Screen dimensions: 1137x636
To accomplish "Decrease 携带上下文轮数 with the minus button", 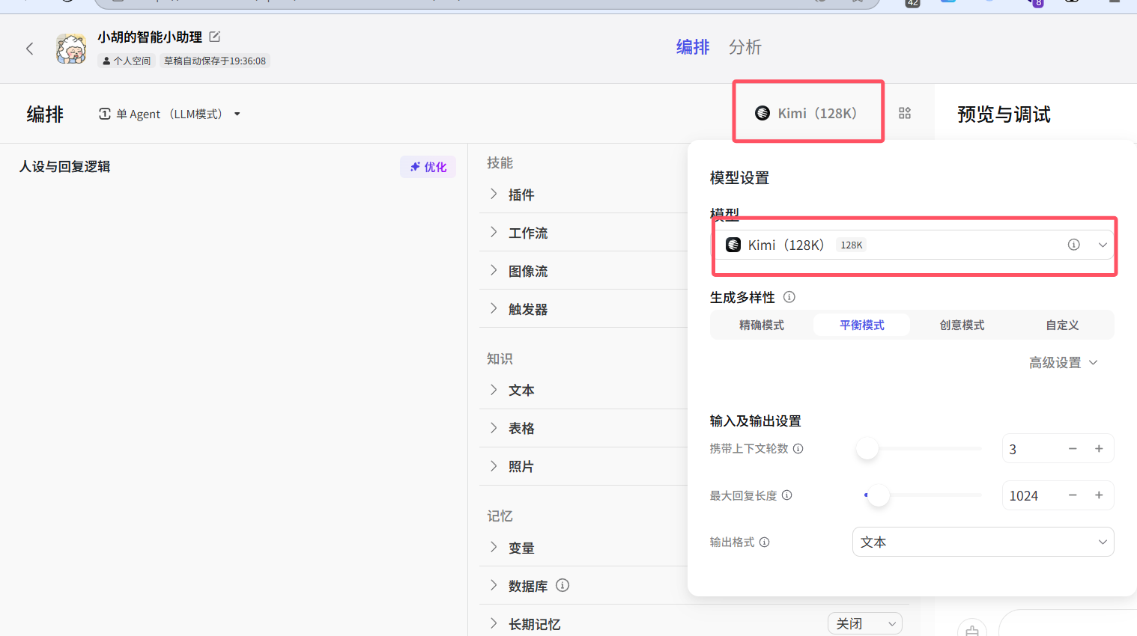I will click(x=1073, y=449).
